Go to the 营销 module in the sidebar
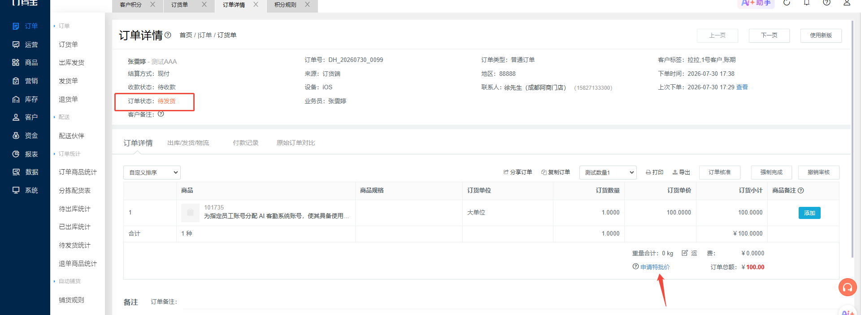 click(25, 81)
